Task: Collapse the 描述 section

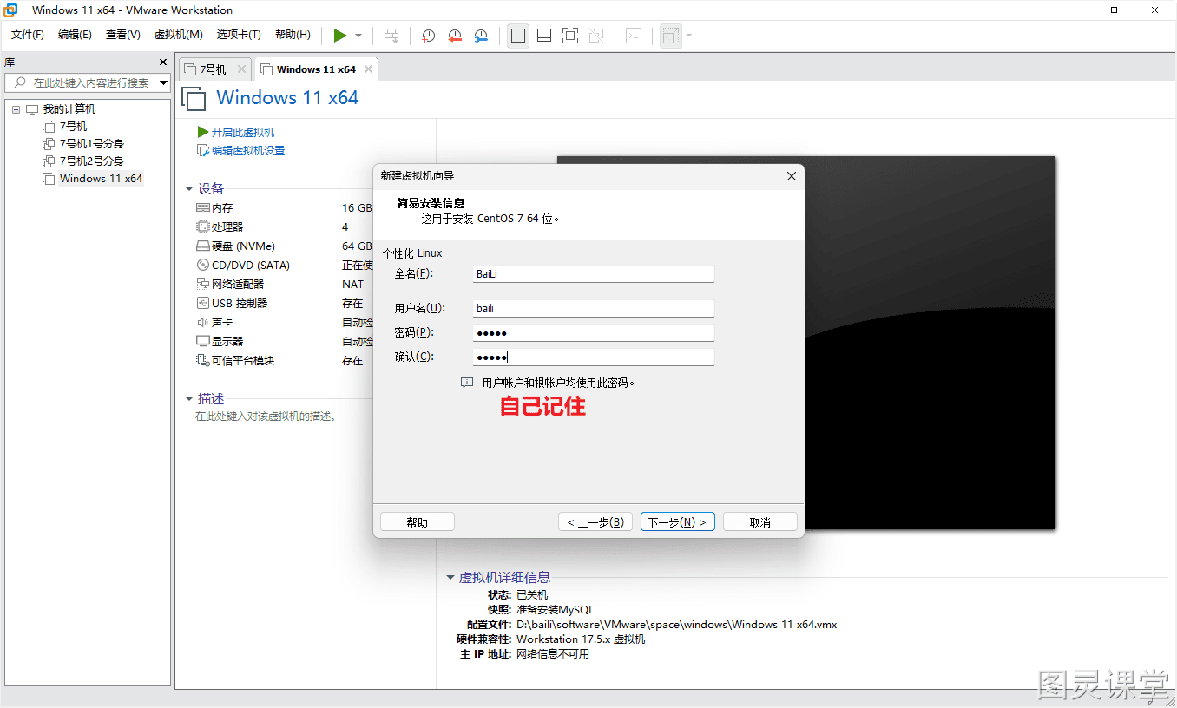Action: (189, 398)
